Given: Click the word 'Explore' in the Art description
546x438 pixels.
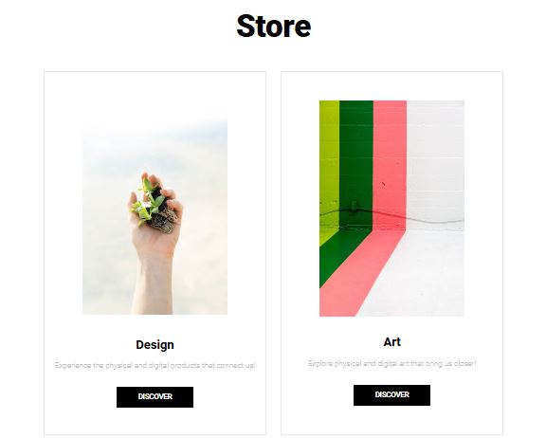Looking at the screenshot, I should coord(319,363).
